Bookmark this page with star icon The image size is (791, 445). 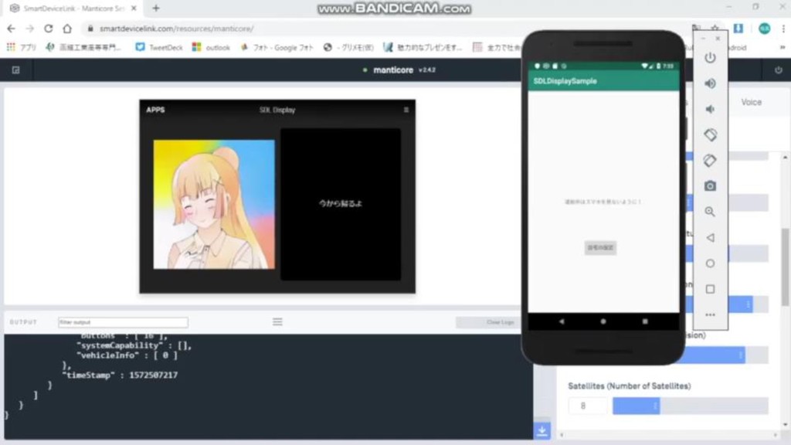715,29
